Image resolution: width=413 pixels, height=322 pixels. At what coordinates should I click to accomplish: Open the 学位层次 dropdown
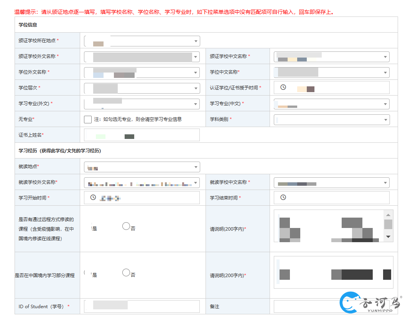pyautogui.click(x=142, y=88)
